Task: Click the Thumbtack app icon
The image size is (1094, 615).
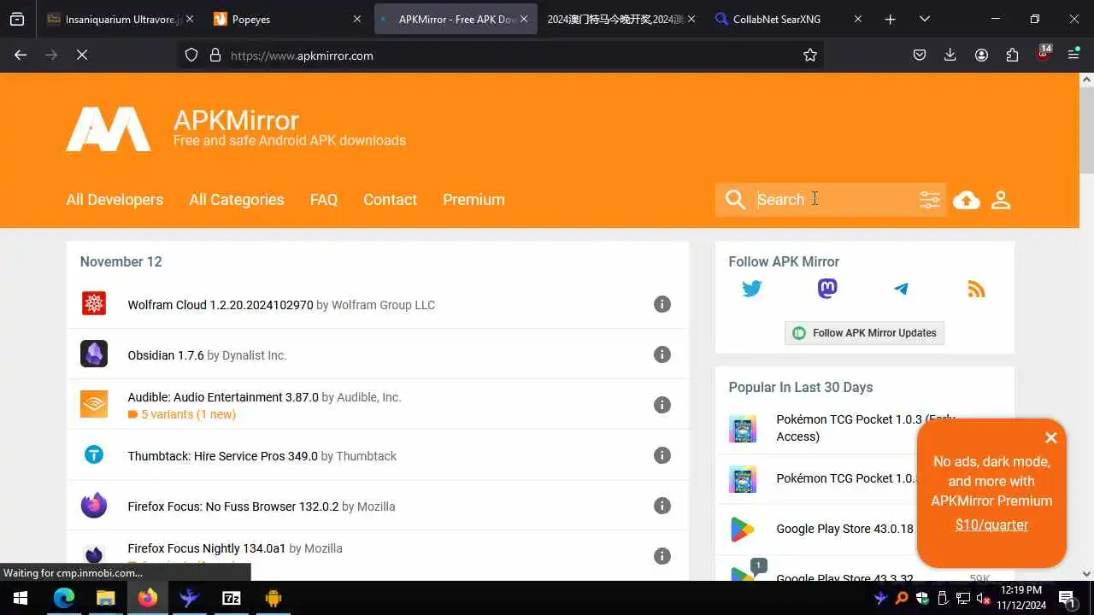Action: pyautogui.click(x=94, y=454)
